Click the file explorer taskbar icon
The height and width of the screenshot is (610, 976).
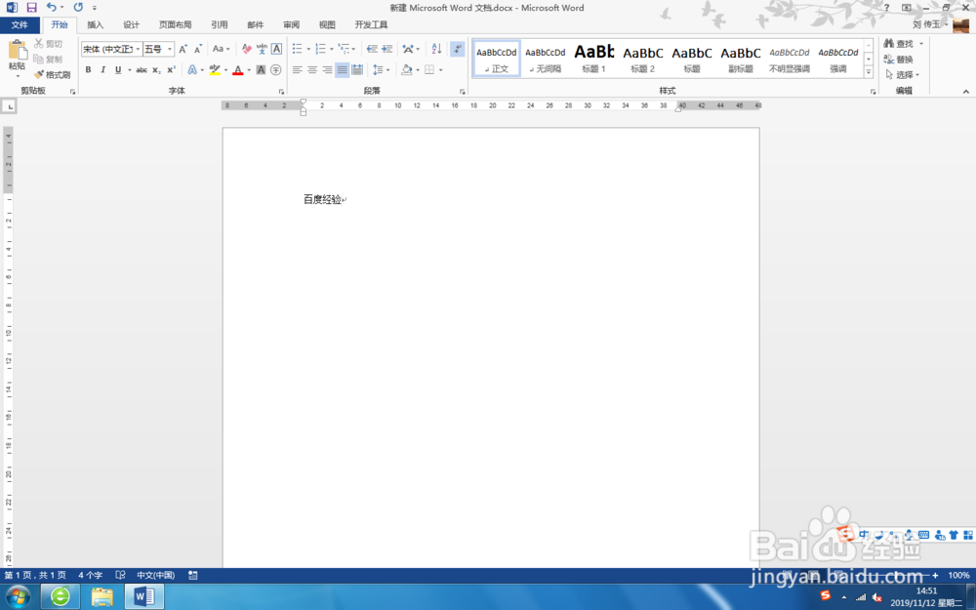click(x=102, y=597)
